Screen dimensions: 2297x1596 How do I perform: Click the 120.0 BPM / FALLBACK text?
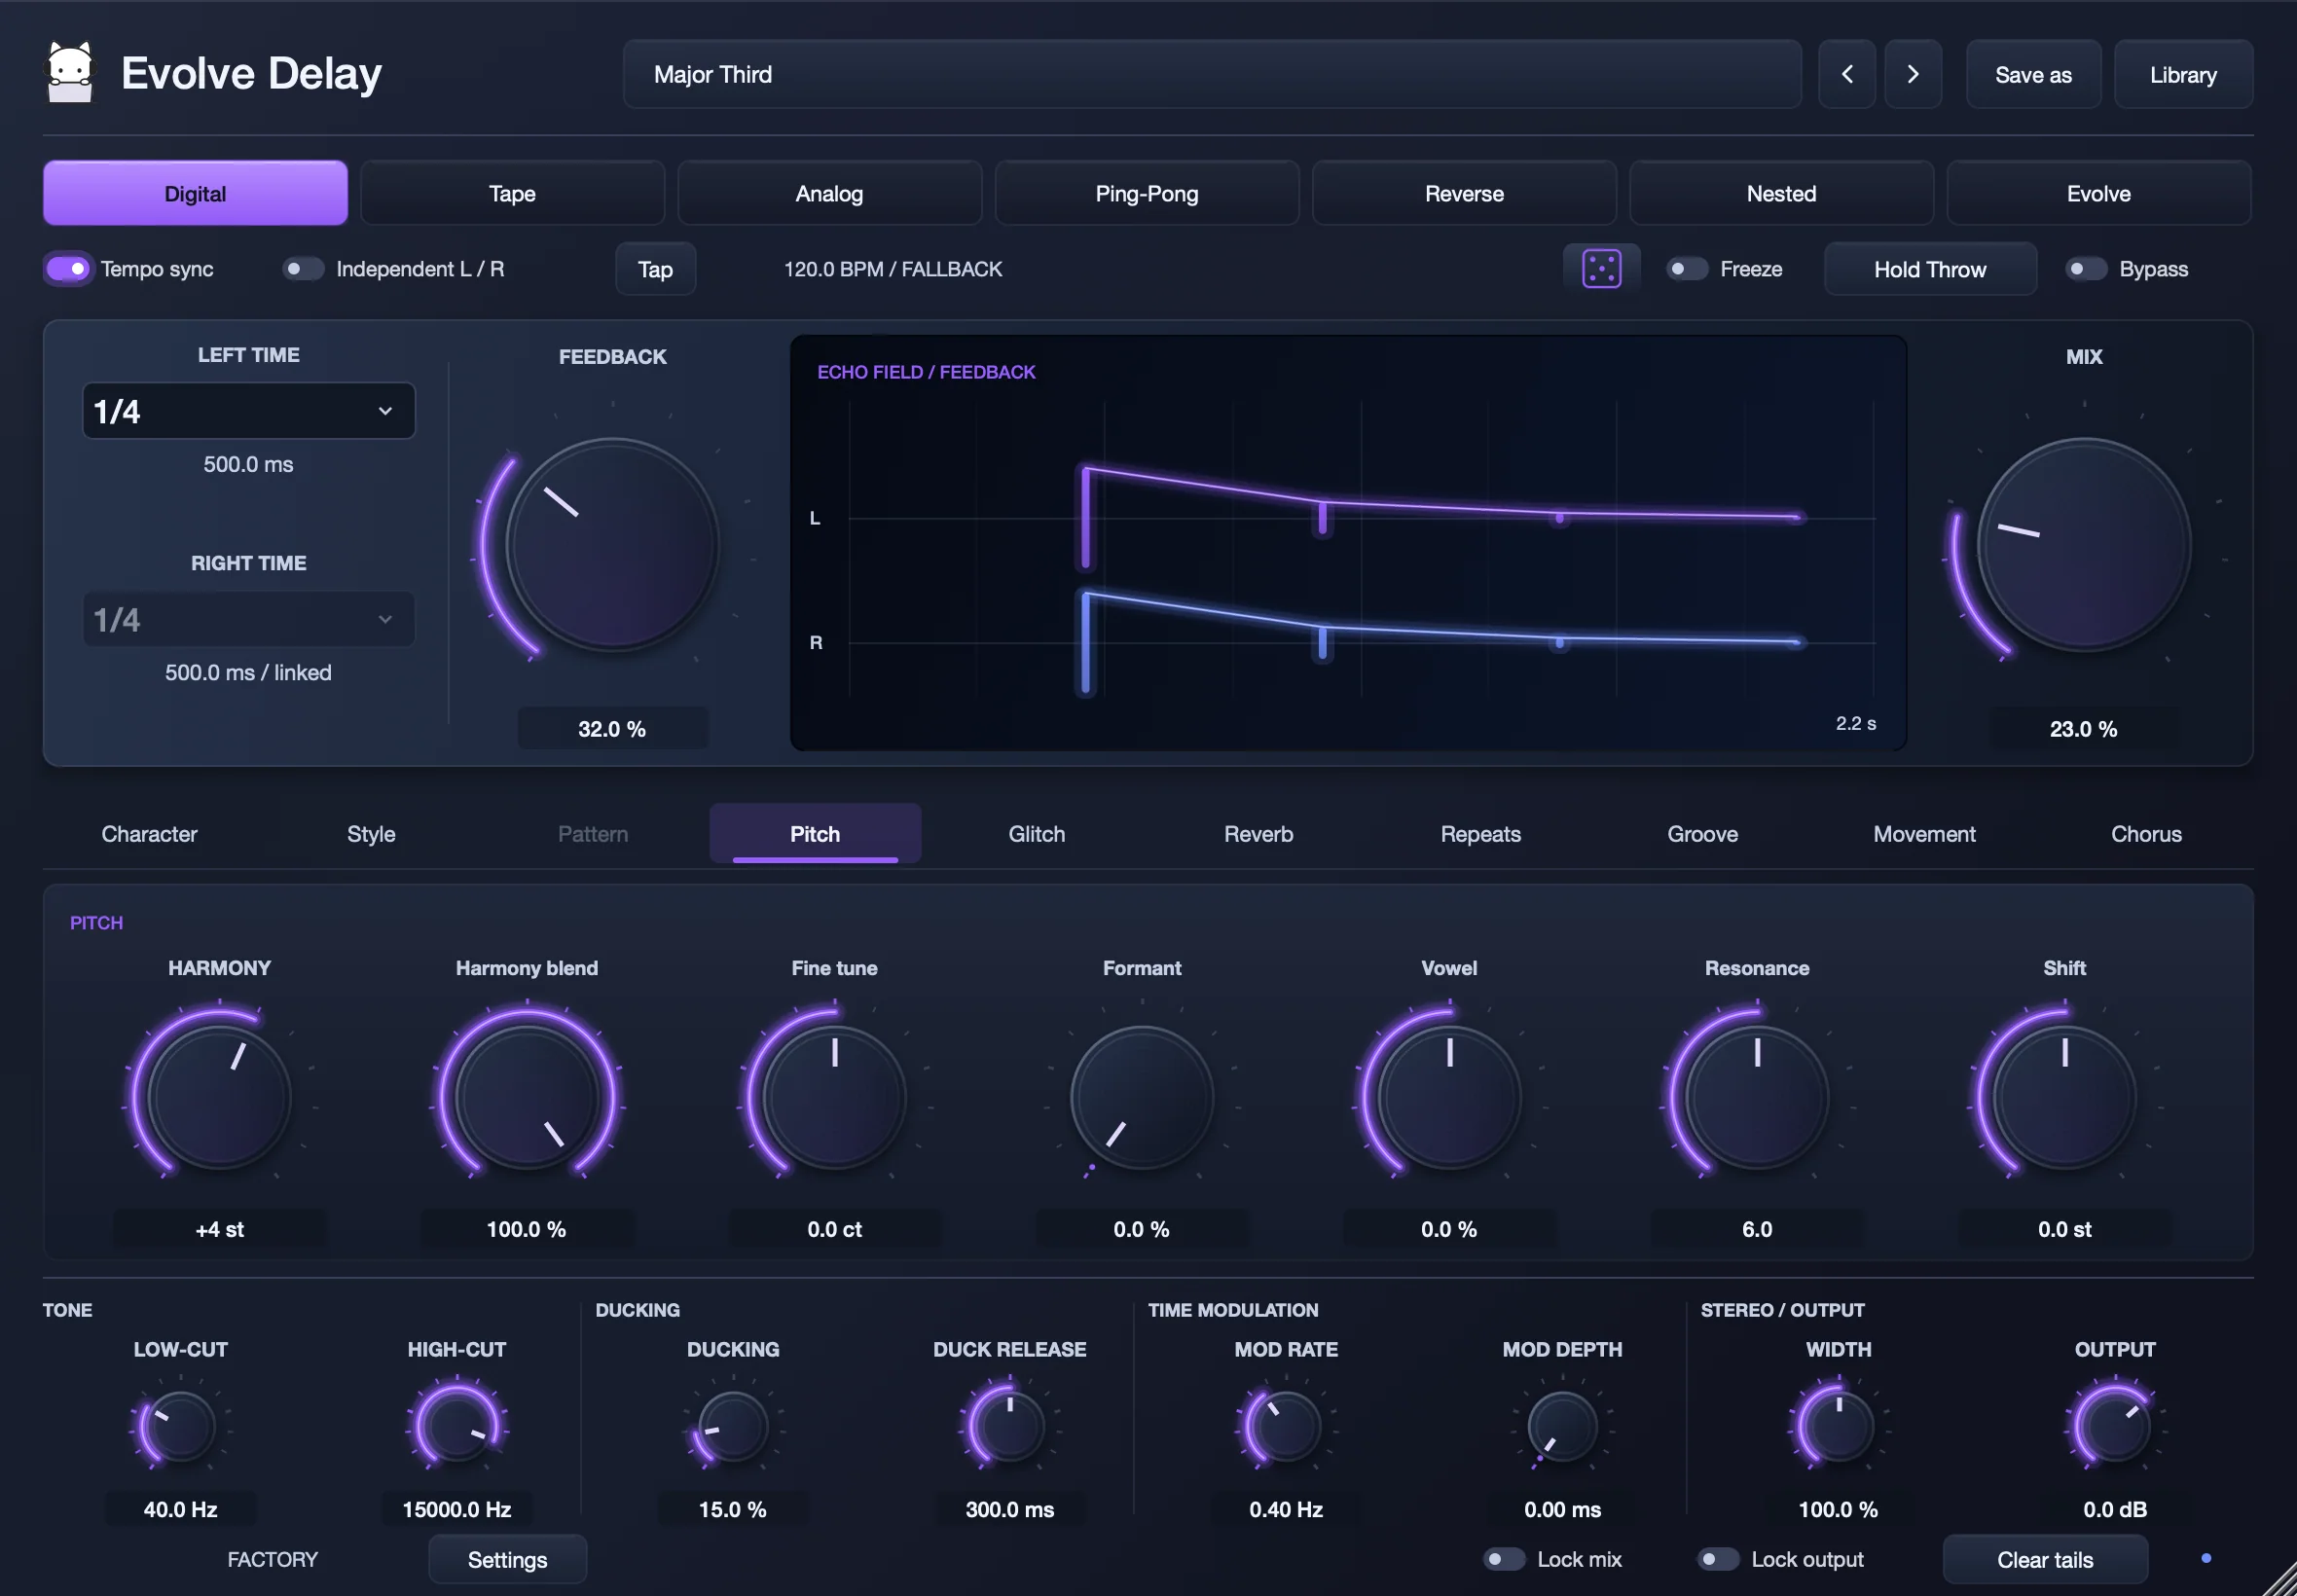(893, 269)
